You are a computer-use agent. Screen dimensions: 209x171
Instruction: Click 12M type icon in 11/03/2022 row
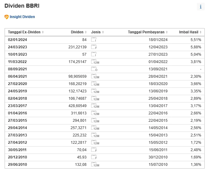pos(95,62)
